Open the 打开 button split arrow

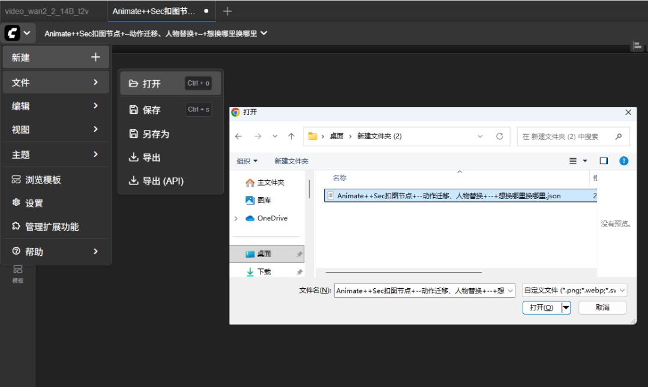click(x=566, y=307)
